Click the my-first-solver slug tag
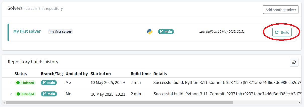This screenshot has height=107, width=304. click(x=60, y=32)
